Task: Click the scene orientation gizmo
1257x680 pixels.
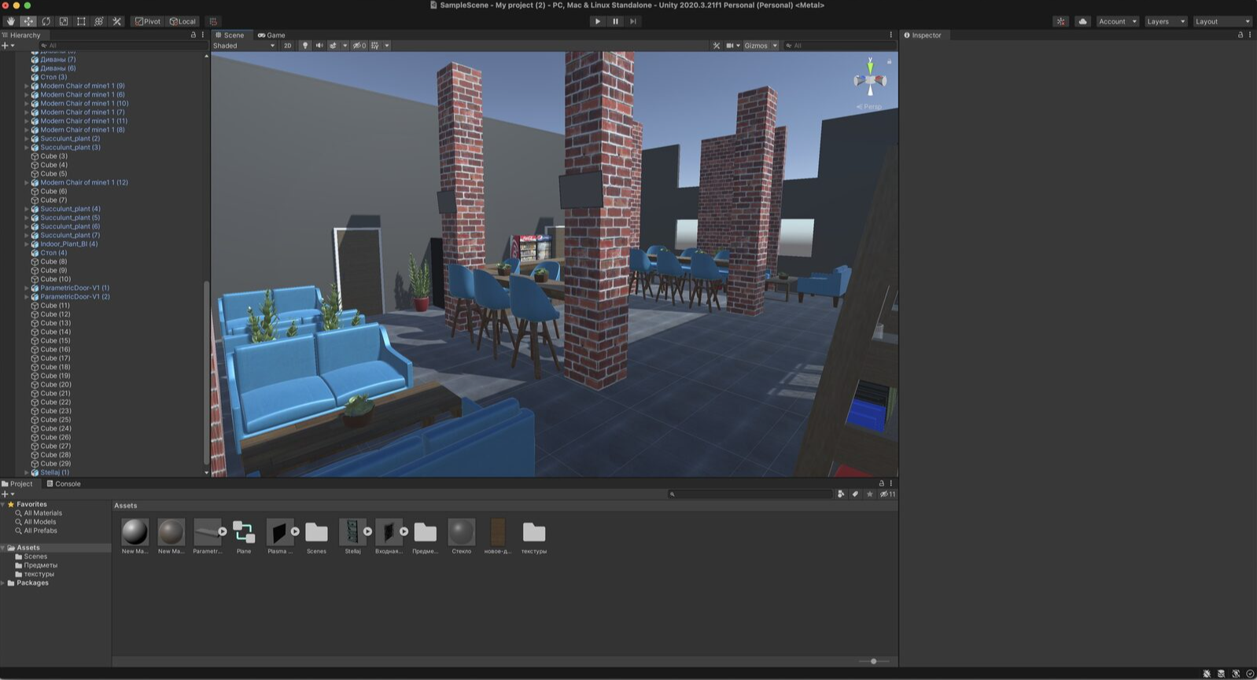Action: pos(870,81)
